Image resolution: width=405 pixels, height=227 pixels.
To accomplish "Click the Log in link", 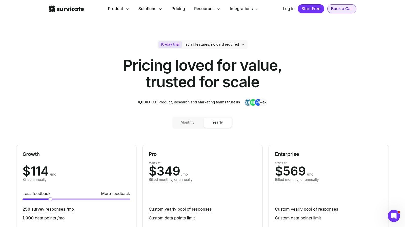I will [288, 9].
